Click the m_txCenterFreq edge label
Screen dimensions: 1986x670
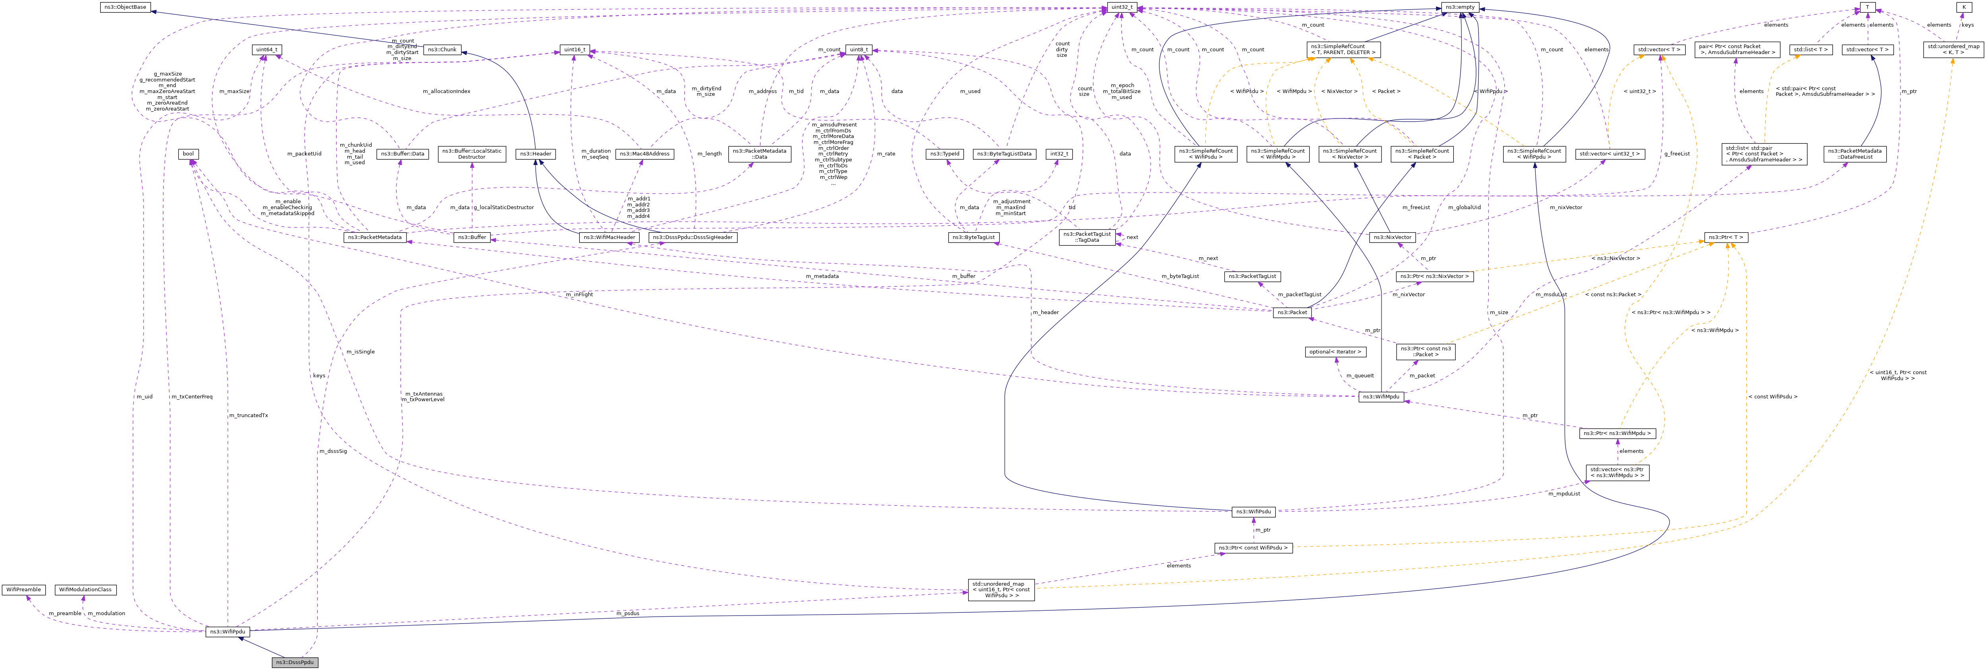click(x=192, y=398)
